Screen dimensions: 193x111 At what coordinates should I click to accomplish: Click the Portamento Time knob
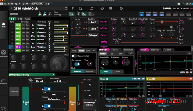[90, 64]
